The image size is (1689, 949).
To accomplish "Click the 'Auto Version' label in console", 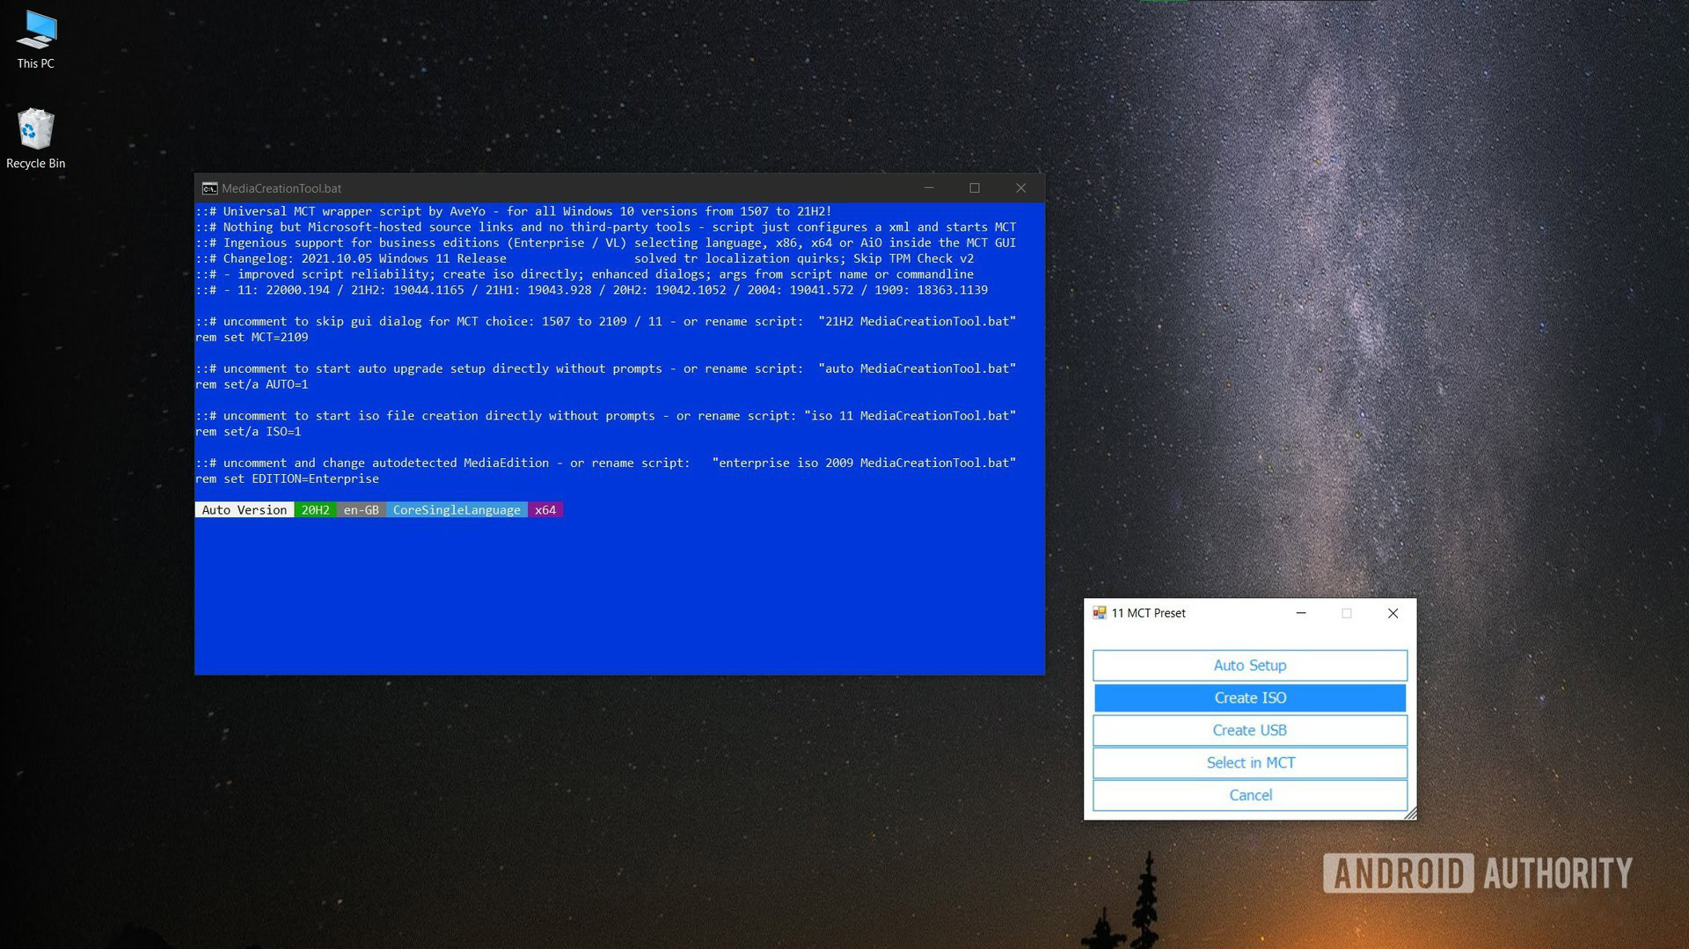I will (x=245, y=510).
